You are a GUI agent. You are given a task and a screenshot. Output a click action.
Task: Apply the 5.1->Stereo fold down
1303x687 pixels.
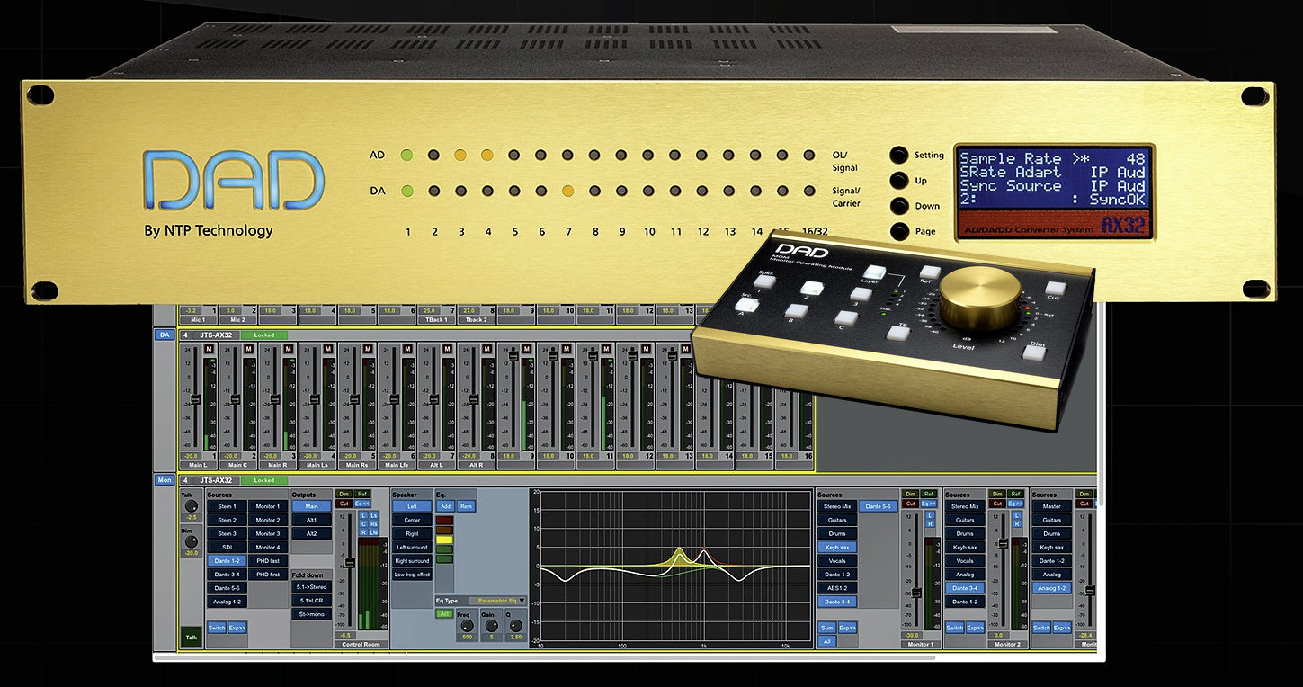point(311,587)
